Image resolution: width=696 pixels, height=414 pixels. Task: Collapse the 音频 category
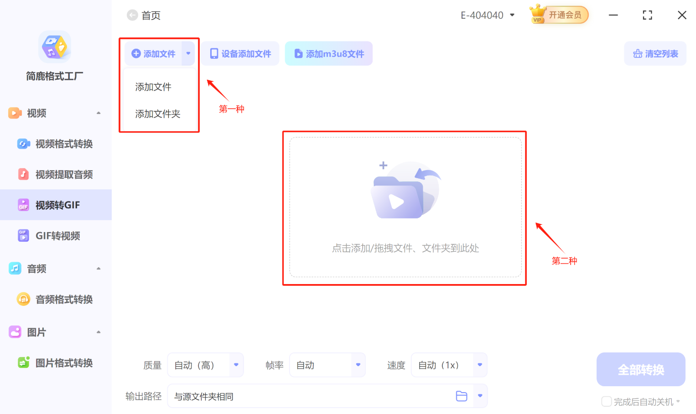(99, 269)
